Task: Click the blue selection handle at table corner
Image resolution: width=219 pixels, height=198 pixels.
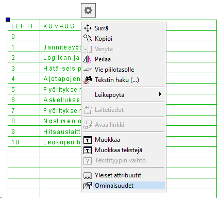Action: click(x=8, y=20)
